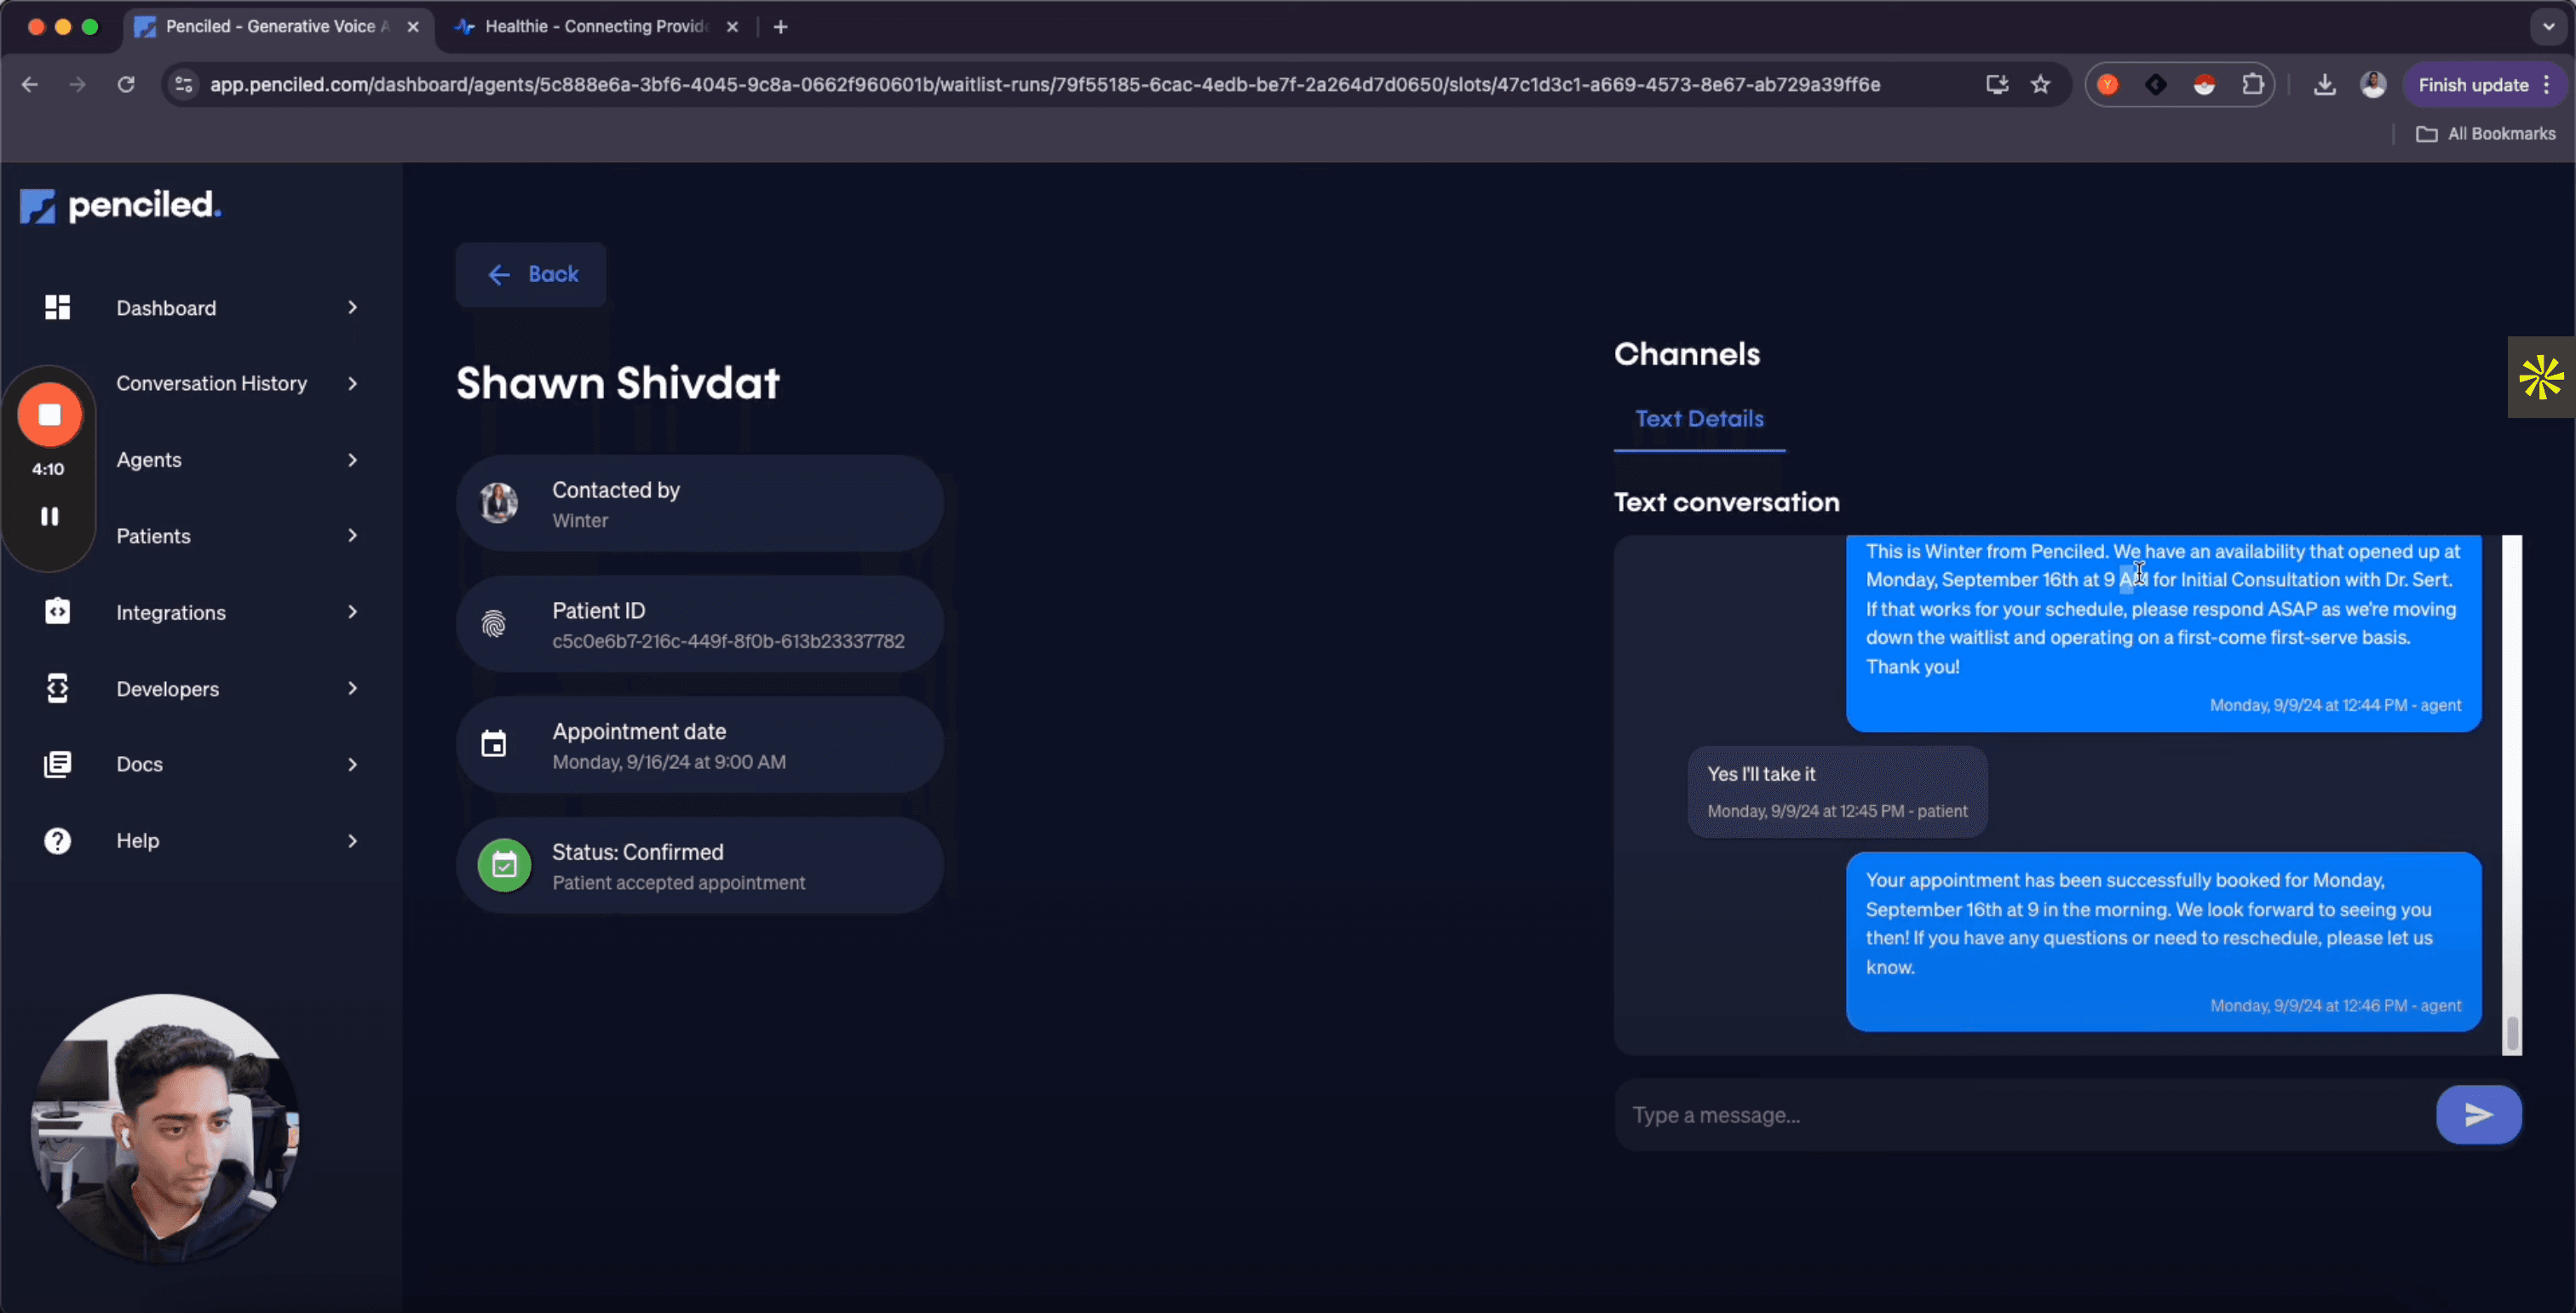This screenshot has height=1313, width=2576.
Task: Open the Developers sidebar icon
Action: 57,689
